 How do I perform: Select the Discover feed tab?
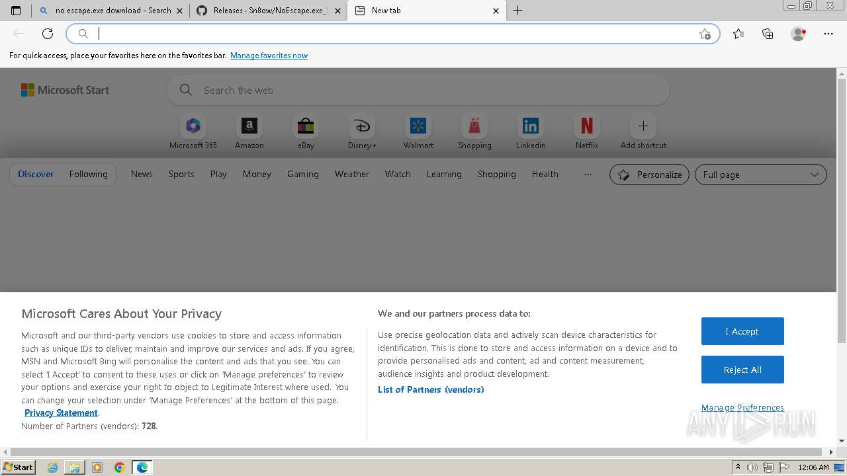coord(36,174)
